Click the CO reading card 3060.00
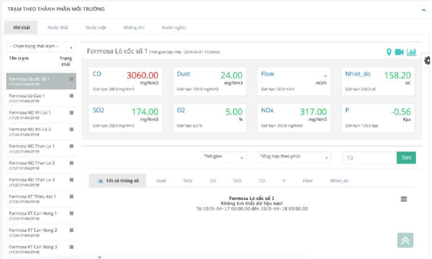The height and width of the screenshot is (259, 432). [x=125, y=81]
